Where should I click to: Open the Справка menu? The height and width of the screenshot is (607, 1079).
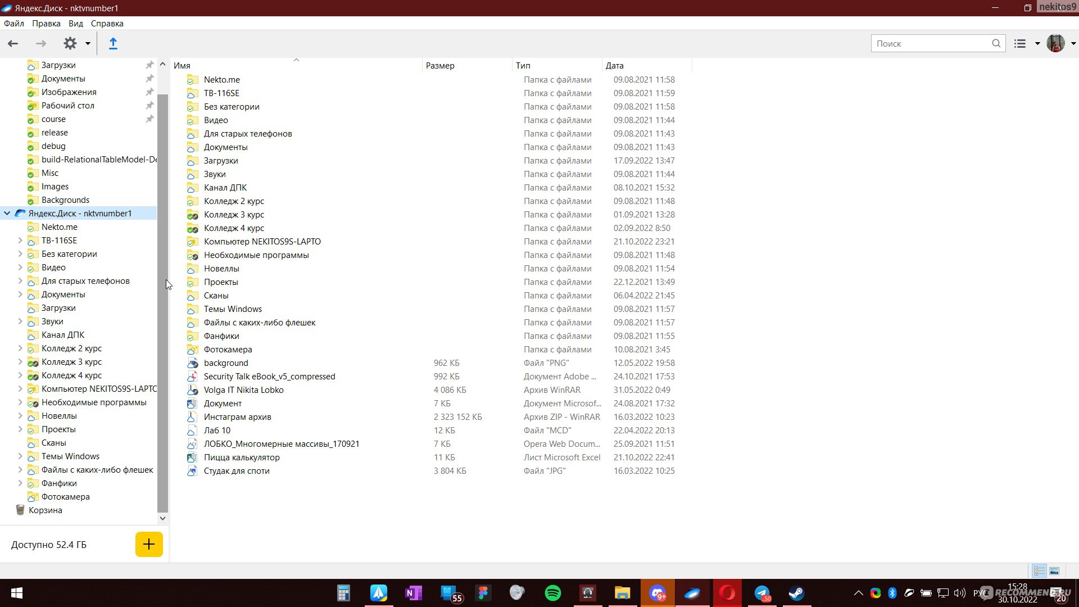(107, 23)
